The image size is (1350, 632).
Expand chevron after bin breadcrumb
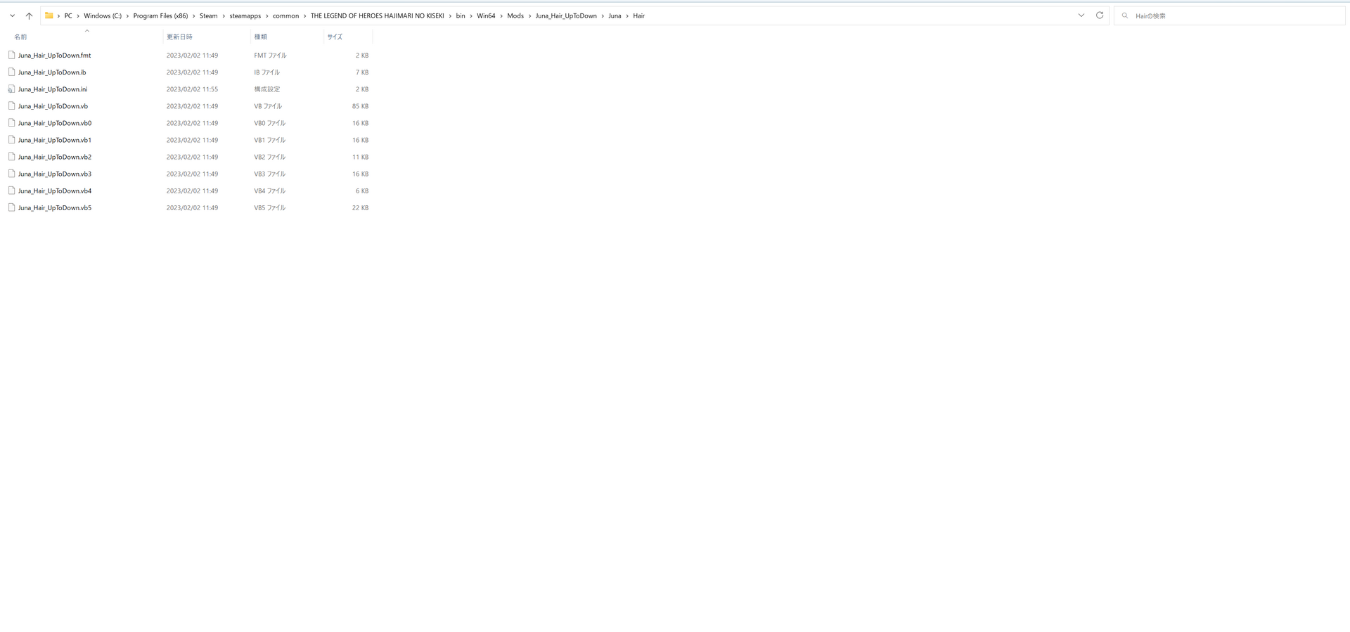(471, 15)
